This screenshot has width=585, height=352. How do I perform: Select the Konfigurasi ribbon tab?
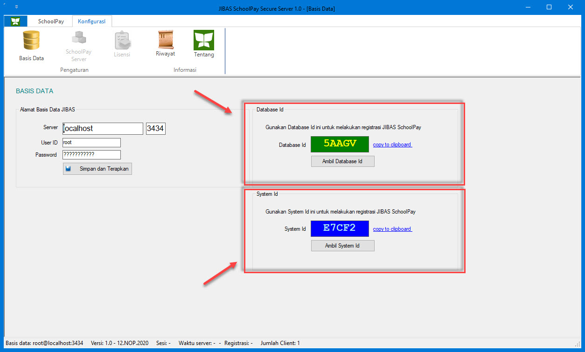91,21
